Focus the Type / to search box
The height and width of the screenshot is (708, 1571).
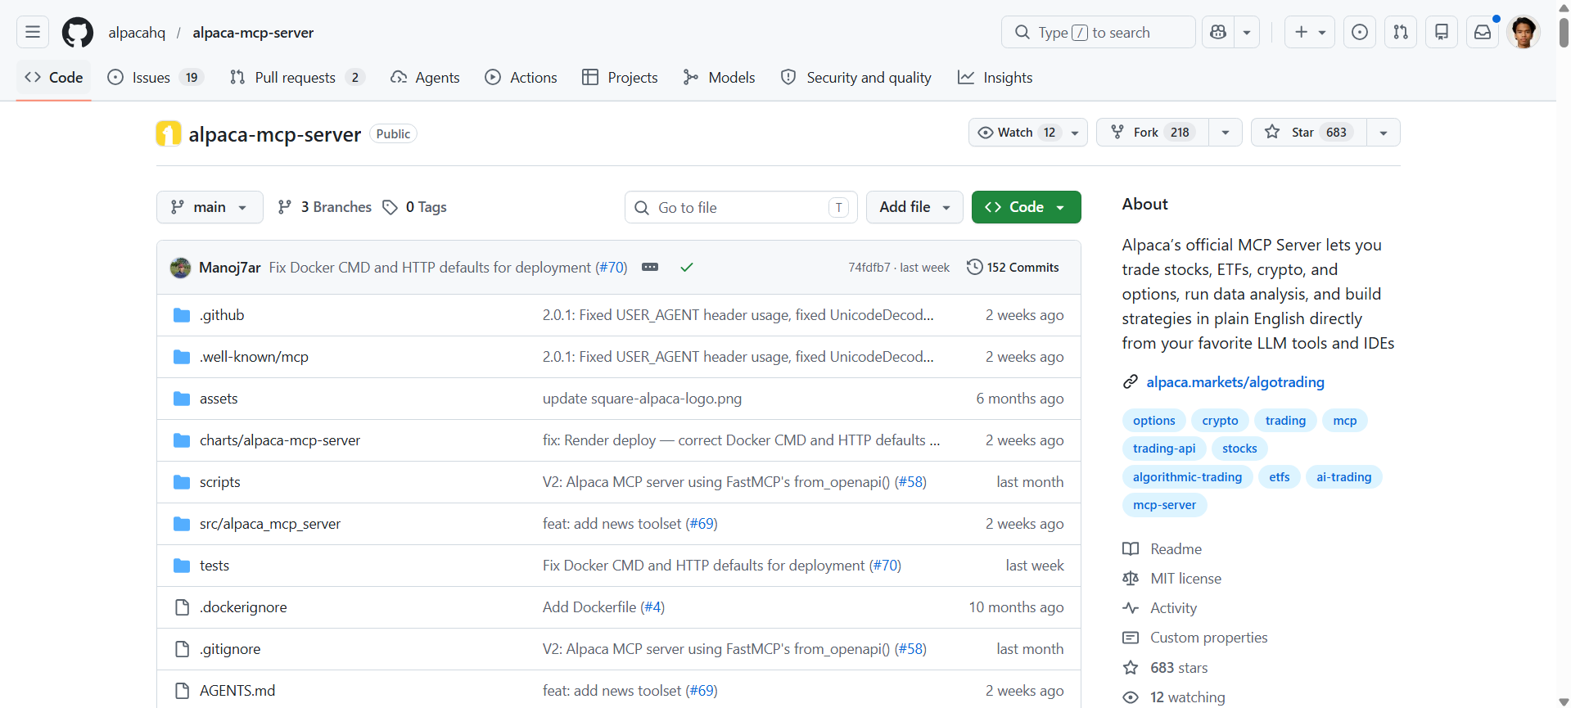[x=1098, y=32]
